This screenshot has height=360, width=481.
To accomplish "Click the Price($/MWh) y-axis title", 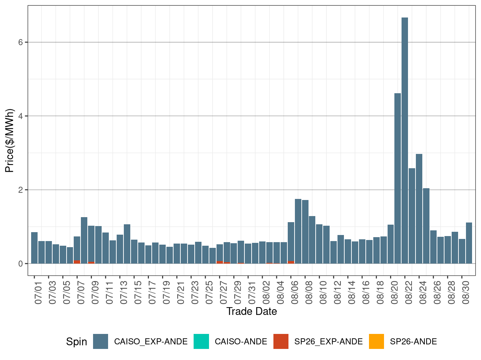I will tap(9, 140).
